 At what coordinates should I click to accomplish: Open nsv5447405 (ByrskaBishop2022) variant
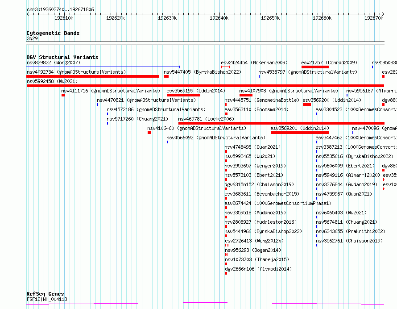203,72
